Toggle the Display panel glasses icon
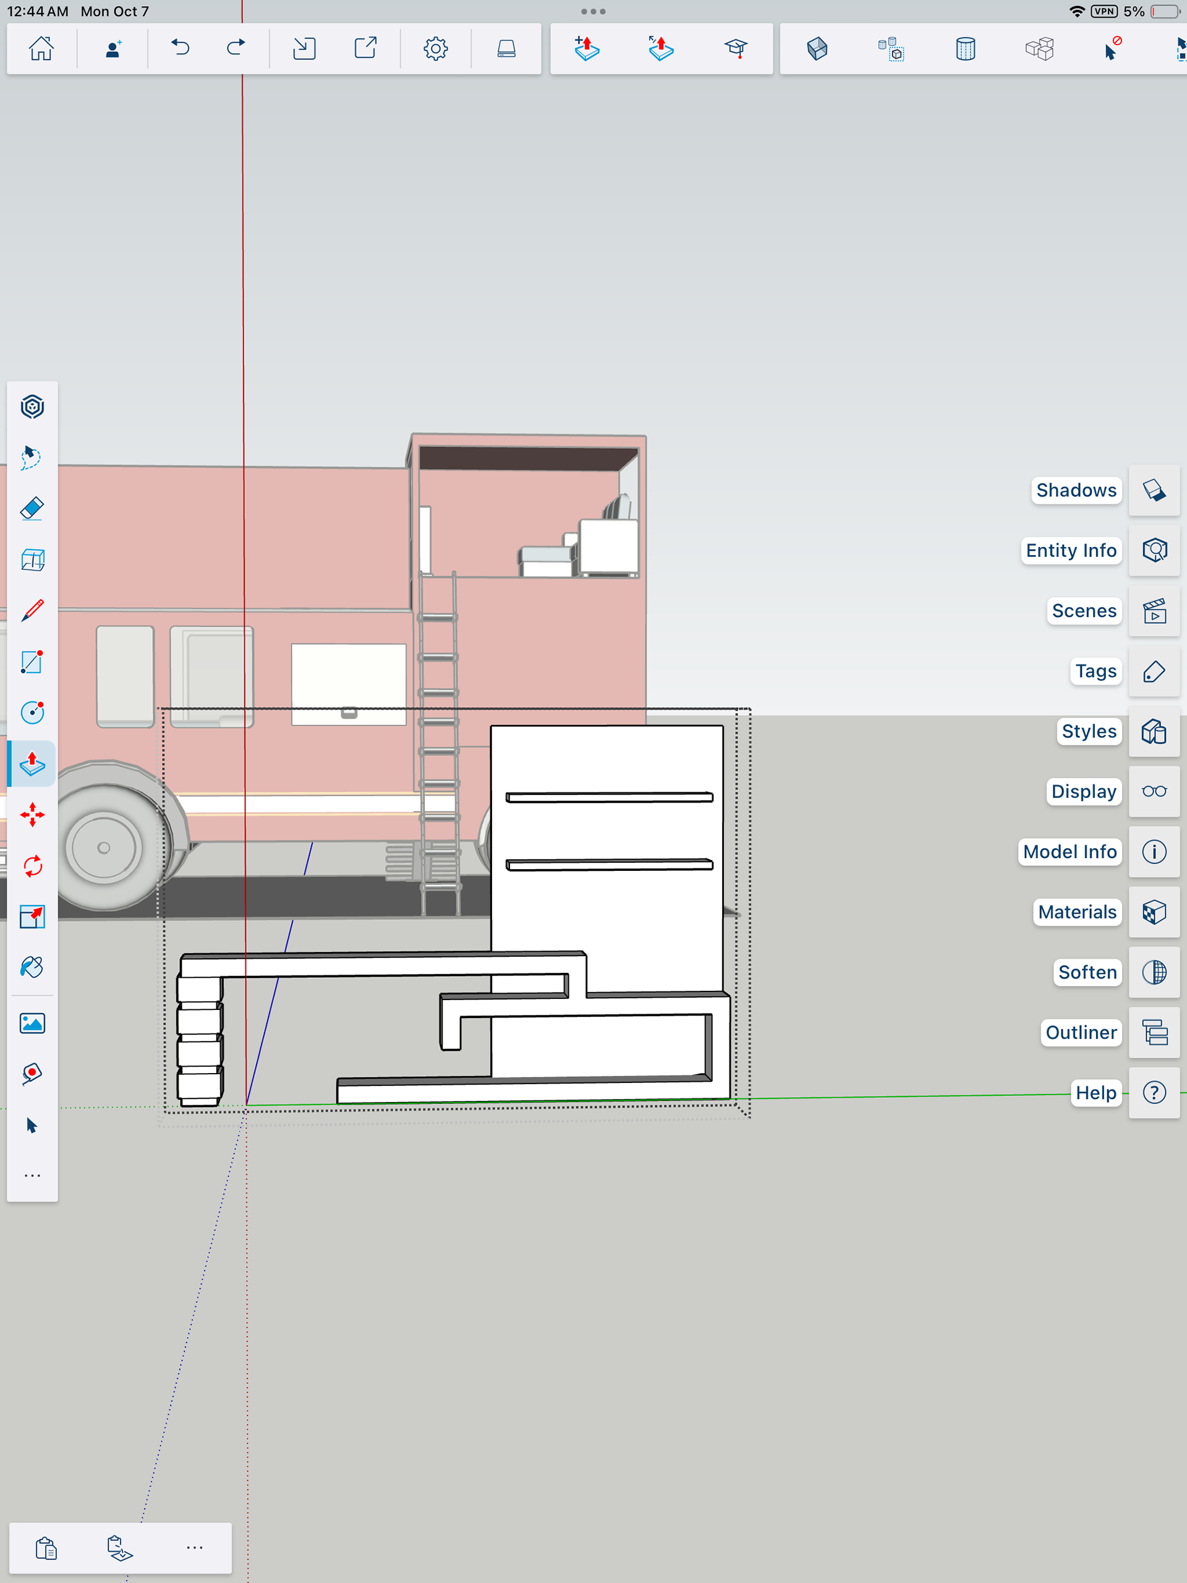Viewport: 1187px width, 1583px height. click(1154, 791)
